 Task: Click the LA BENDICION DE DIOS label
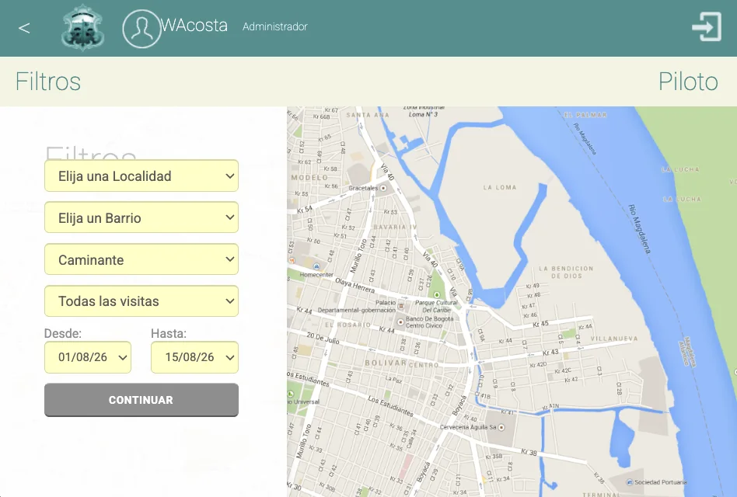pos(567,273)
